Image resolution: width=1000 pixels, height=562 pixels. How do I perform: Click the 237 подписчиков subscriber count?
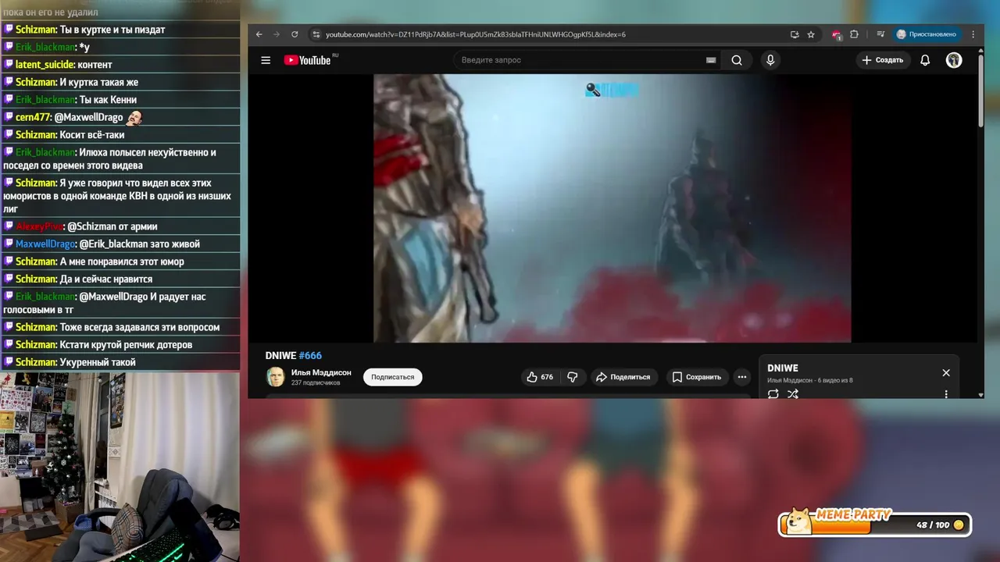coord(316,383)
